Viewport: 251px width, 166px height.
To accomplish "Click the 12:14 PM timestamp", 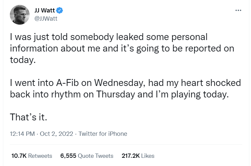I will pos(22,134).
